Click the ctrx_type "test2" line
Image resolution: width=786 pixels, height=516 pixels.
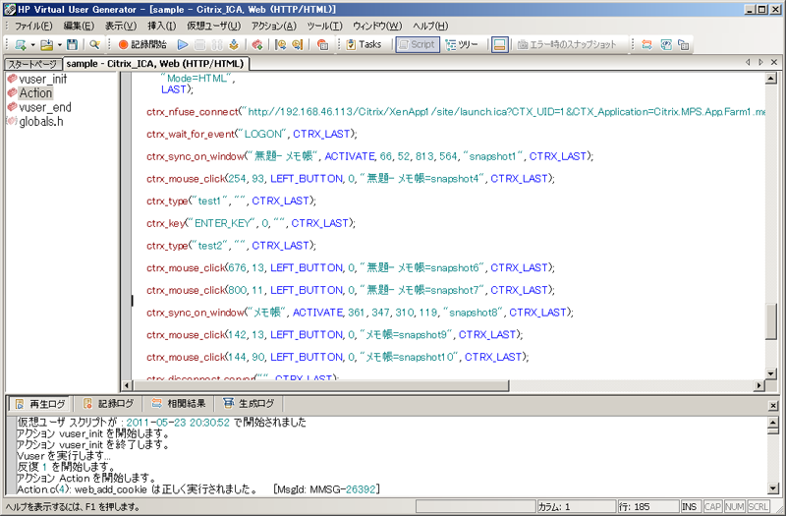[x=231, y=246]
